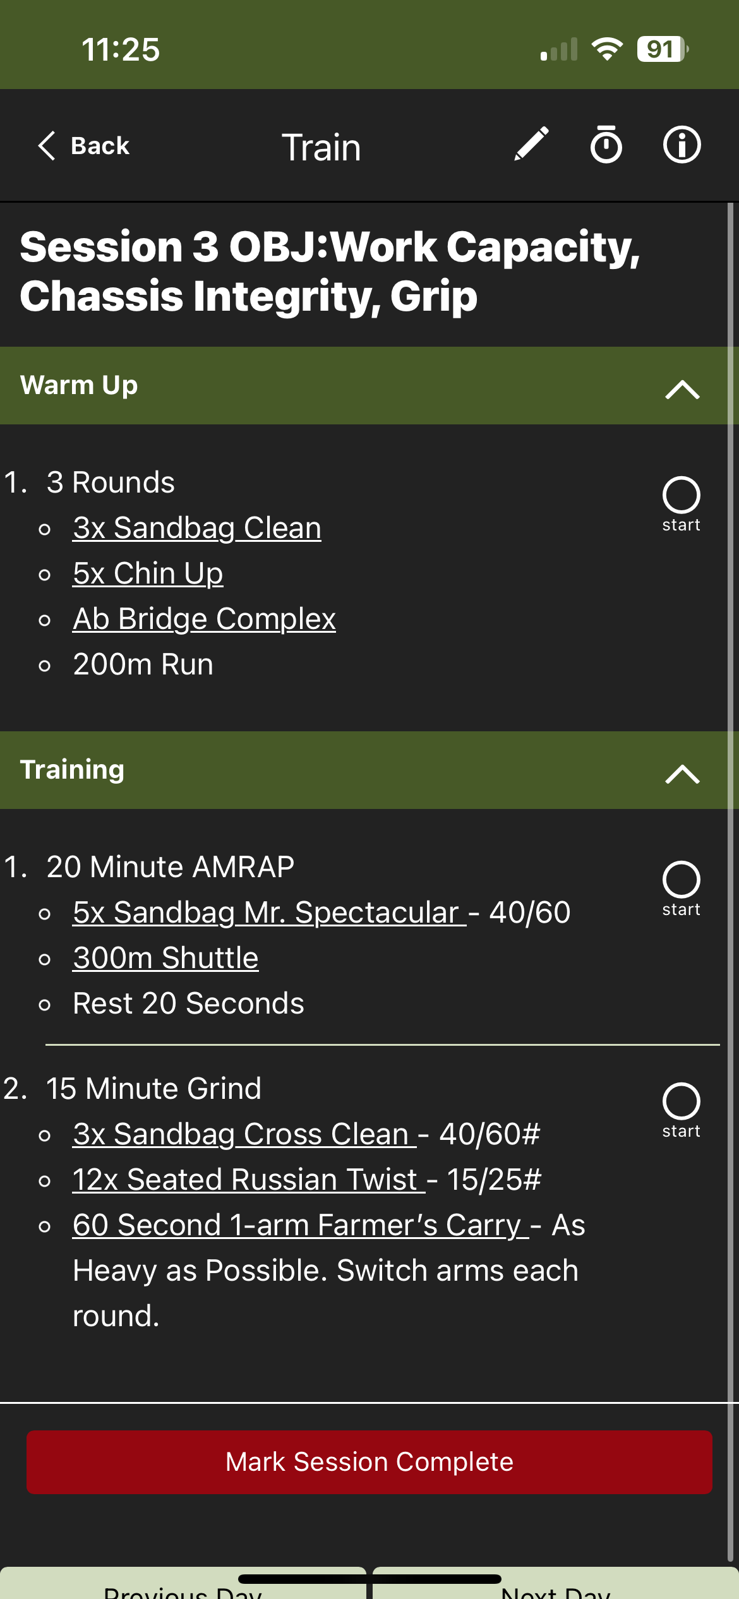Viewport: 739px width, 1599px height.
Task: Toggle start circle for 3 Rounds warm up
Action: click(x=681, y=495)
